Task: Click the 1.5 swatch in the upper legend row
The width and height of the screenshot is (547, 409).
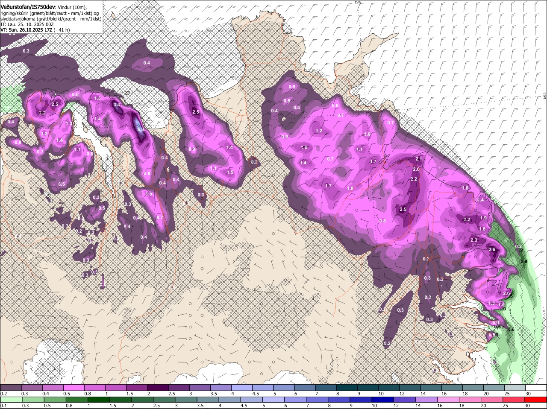Action: [x=137, y=388]
